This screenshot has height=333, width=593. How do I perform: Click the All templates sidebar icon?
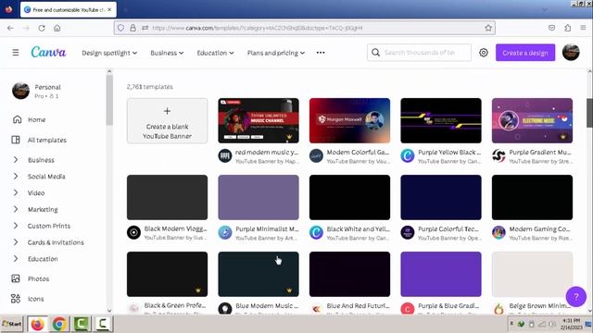pos(16,140)
